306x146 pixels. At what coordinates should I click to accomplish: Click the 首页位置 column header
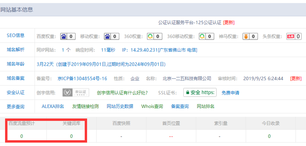coord(171,123)
